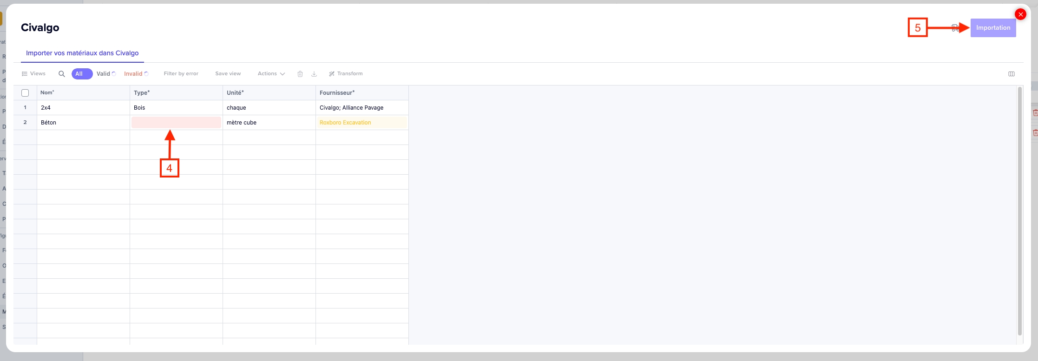Open the Filter by error dropdown
Screen dimensions: 1038x361
(181, 74)
